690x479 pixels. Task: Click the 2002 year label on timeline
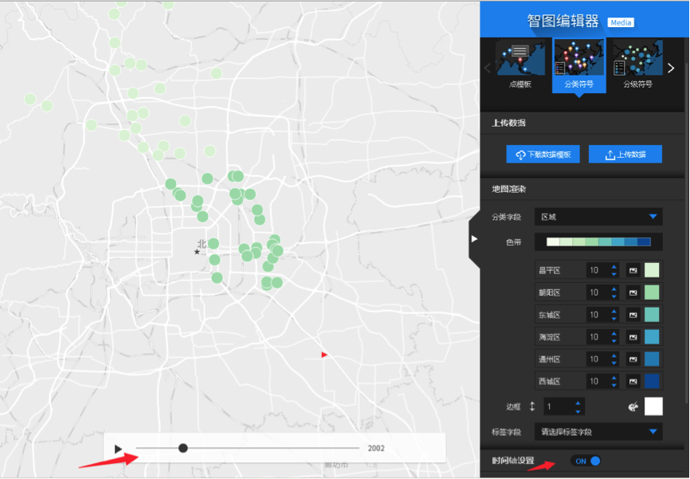pos(376,448)
